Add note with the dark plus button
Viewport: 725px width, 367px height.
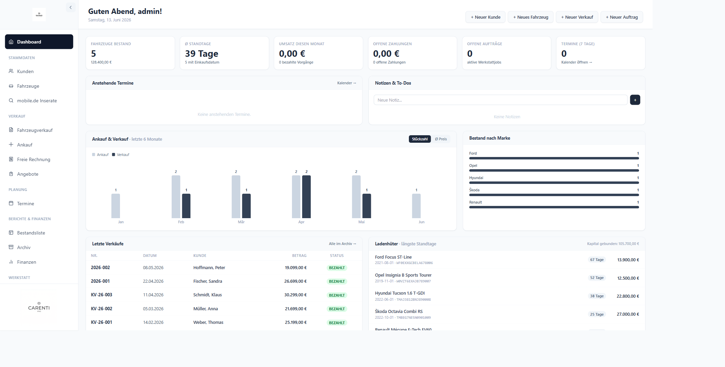635,100
